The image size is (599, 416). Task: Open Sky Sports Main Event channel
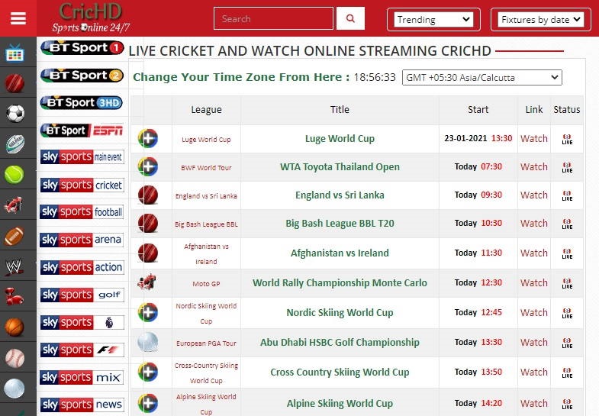[x=82, y=156]
